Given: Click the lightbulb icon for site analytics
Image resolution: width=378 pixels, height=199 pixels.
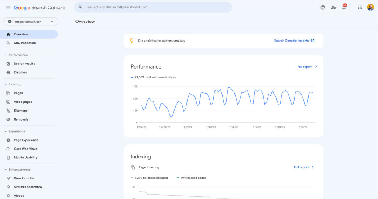Looking at the screenshot, I should tap(132, 41).
